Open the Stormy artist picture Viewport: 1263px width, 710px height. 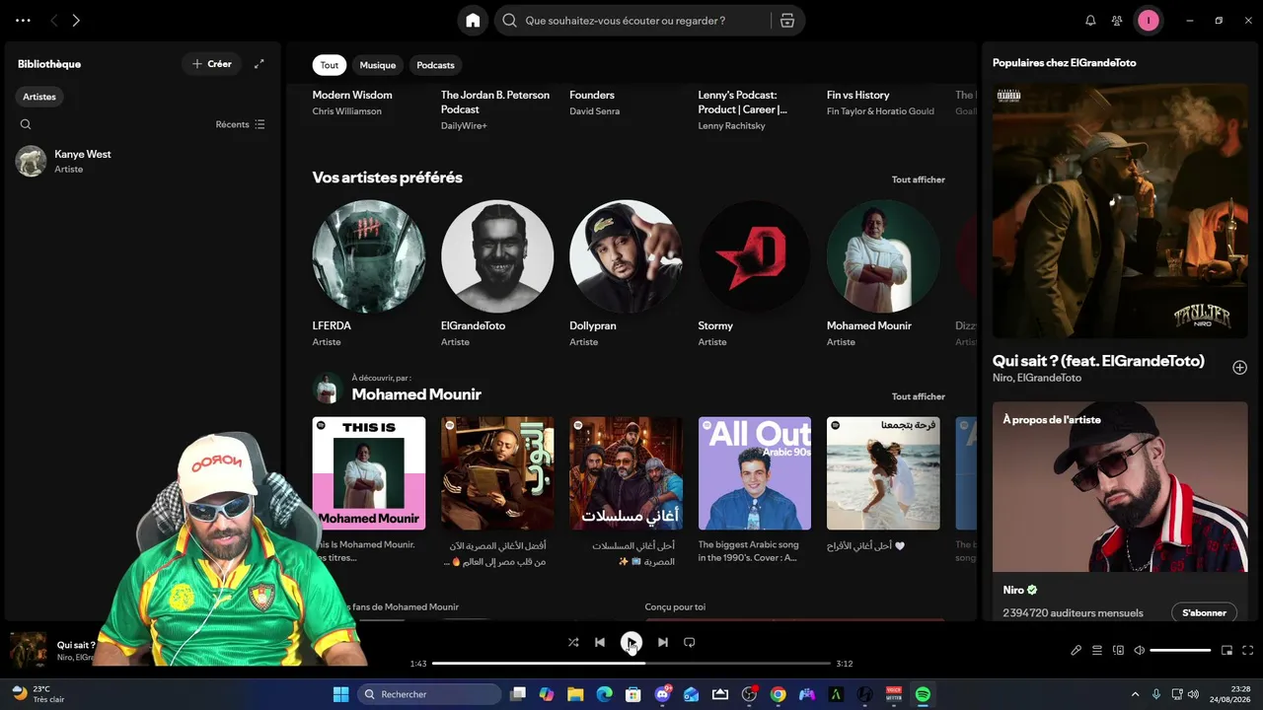[x=755, y=256]
